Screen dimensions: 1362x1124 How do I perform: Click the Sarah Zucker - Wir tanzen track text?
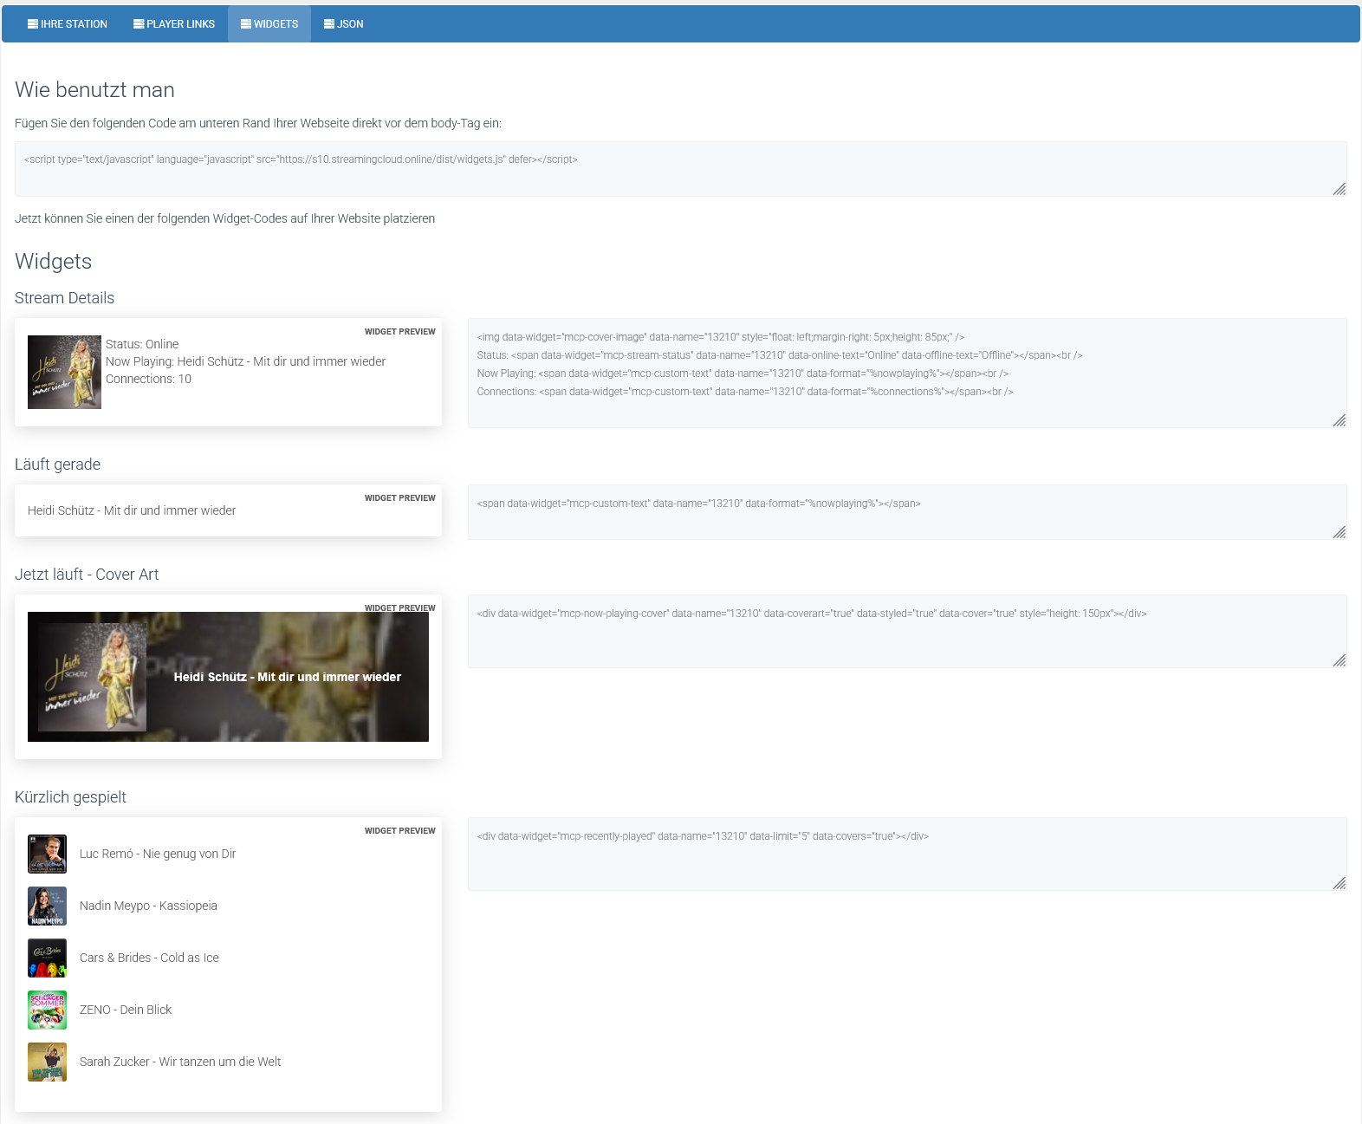coord(180,1062)
